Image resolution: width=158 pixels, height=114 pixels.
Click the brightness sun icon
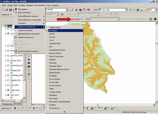134,10
